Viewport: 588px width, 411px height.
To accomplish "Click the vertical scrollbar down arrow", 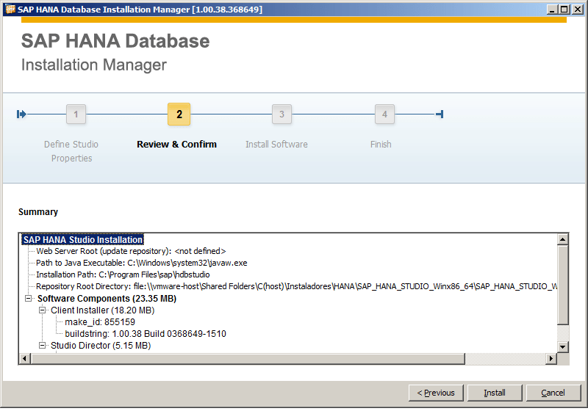I will point(563,346).
